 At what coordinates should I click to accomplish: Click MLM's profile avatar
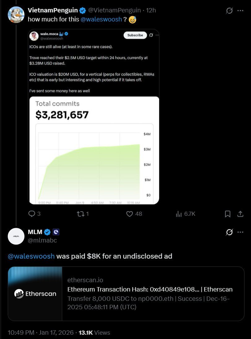(x=16, y=236)
